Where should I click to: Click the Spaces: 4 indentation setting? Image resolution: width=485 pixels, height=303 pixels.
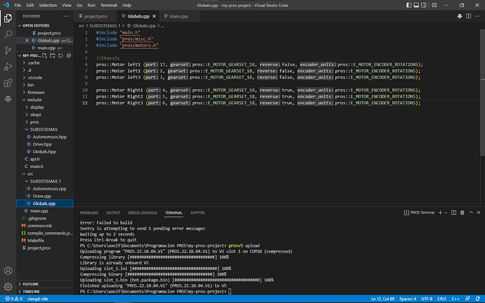pos(408,299)
